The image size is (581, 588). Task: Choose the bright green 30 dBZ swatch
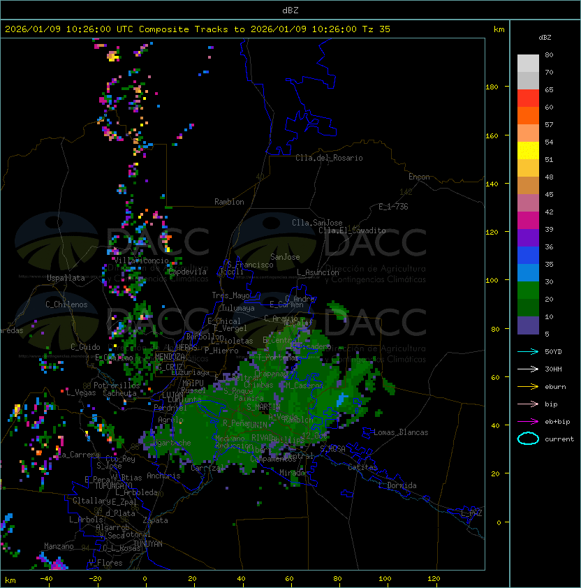click(x=528, y=291)
